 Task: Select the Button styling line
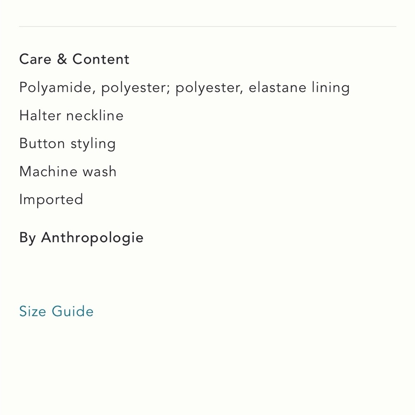tap(67, 144)
